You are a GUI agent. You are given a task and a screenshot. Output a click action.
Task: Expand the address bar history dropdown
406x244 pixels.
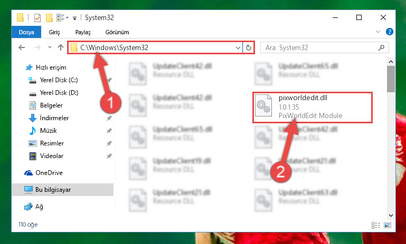(238, 47)
